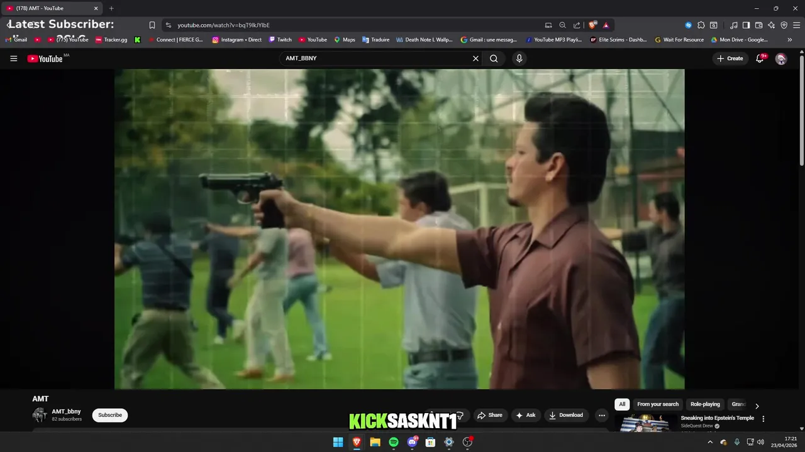
Task: Open the (775) YouTube bookmark
Action: 69,40
